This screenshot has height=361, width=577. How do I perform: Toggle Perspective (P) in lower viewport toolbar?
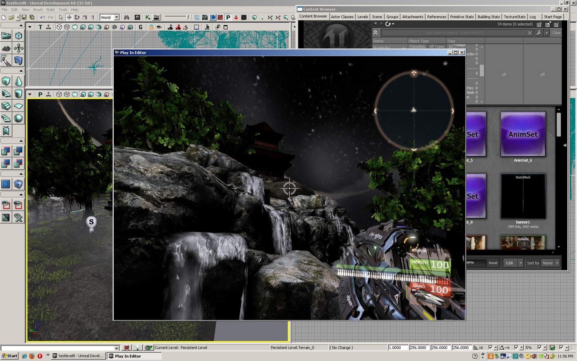40,95
